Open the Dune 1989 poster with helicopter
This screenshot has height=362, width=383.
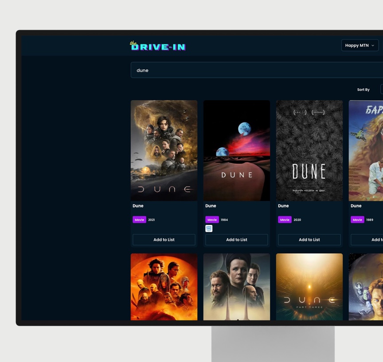tap(366, 150)
